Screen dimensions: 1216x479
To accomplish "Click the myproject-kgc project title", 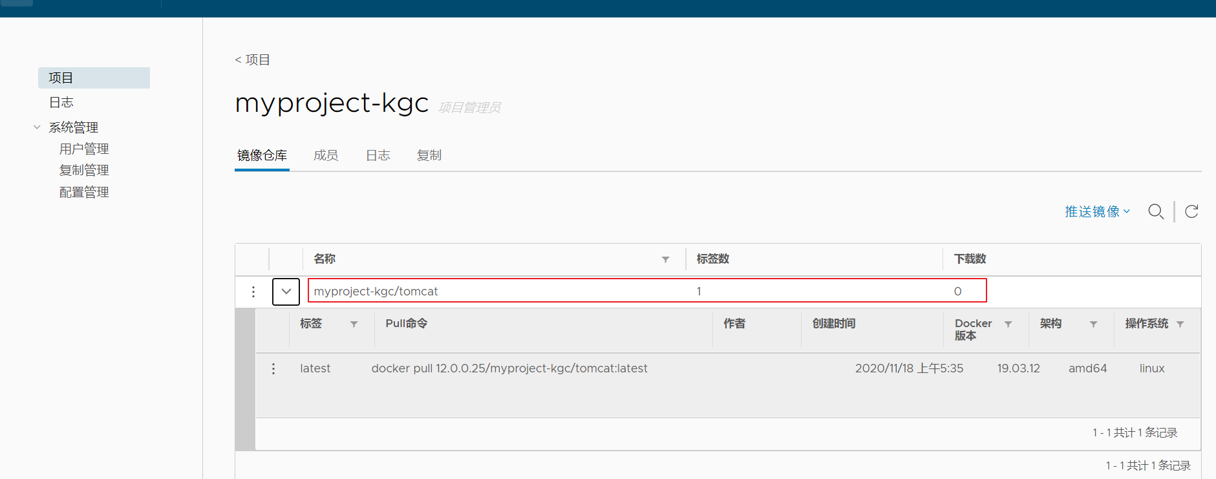I will [332, 103].
